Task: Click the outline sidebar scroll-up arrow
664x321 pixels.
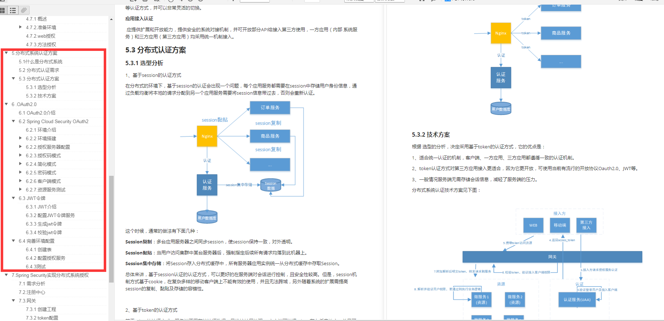Action: click(x=111, y=19)
